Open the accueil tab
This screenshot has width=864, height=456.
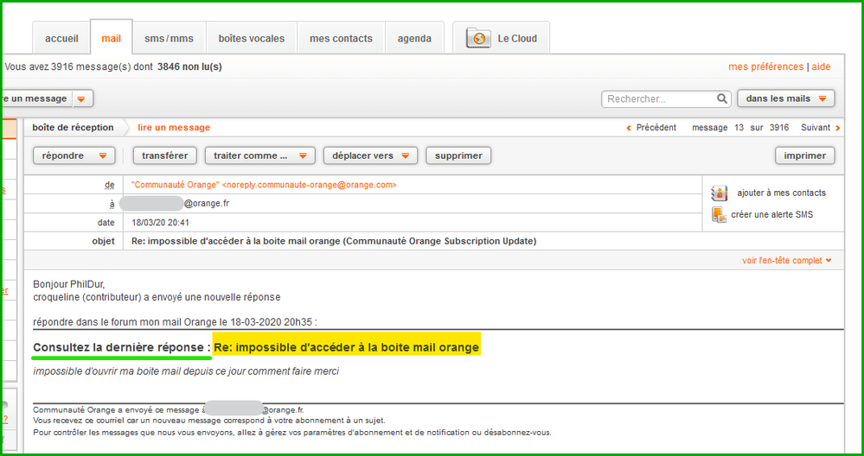(x=61, y=39)
